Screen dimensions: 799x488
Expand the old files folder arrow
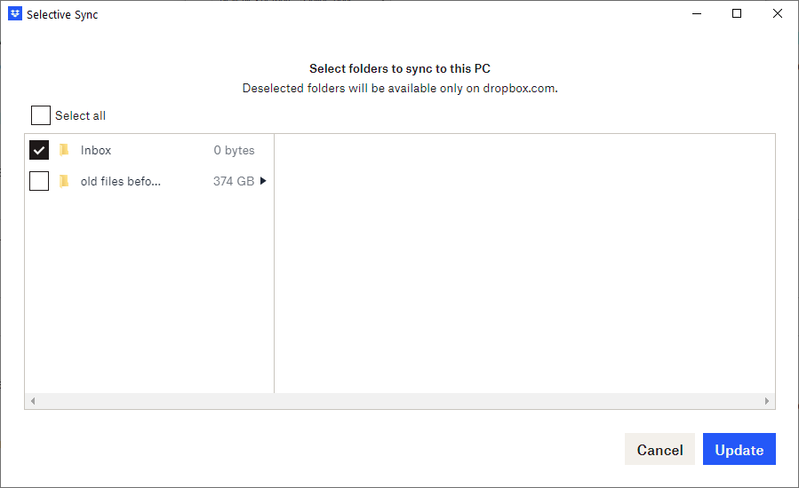click(263, 181)
